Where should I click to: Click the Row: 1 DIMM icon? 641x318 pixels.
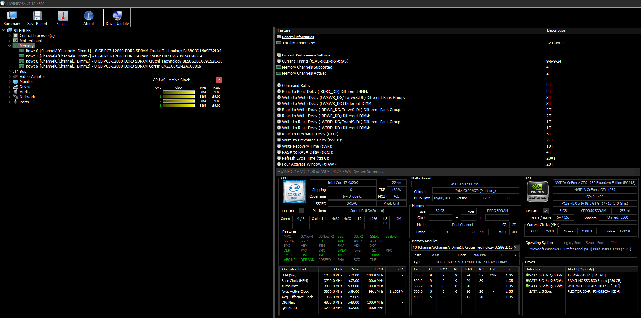22,56
